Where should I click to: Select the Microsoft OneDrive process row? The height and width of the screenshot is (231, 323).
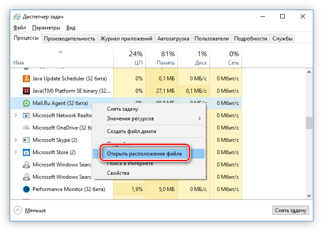(126, 128)
